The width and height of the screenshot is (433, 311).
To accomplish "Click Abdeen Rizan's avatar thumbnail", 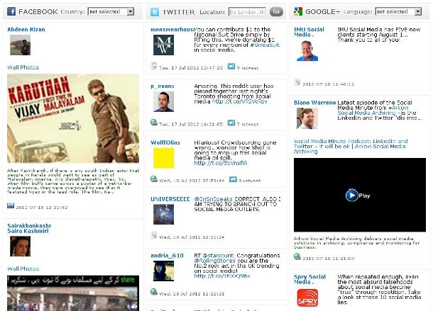I will 20,45.
